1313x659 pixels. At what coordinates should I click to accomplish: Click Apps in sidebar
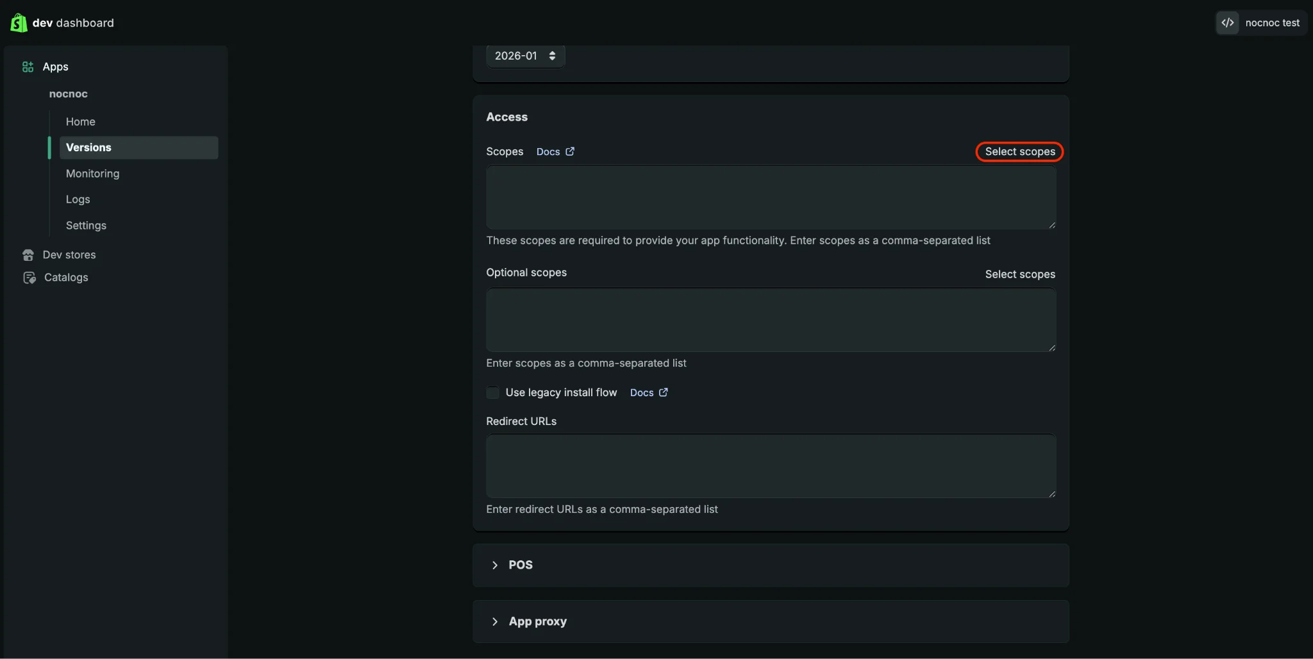pyautogui.click(x=55, y=67)
